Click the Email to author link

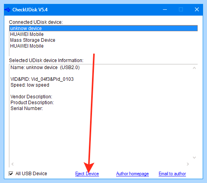[x=172, y=174]
